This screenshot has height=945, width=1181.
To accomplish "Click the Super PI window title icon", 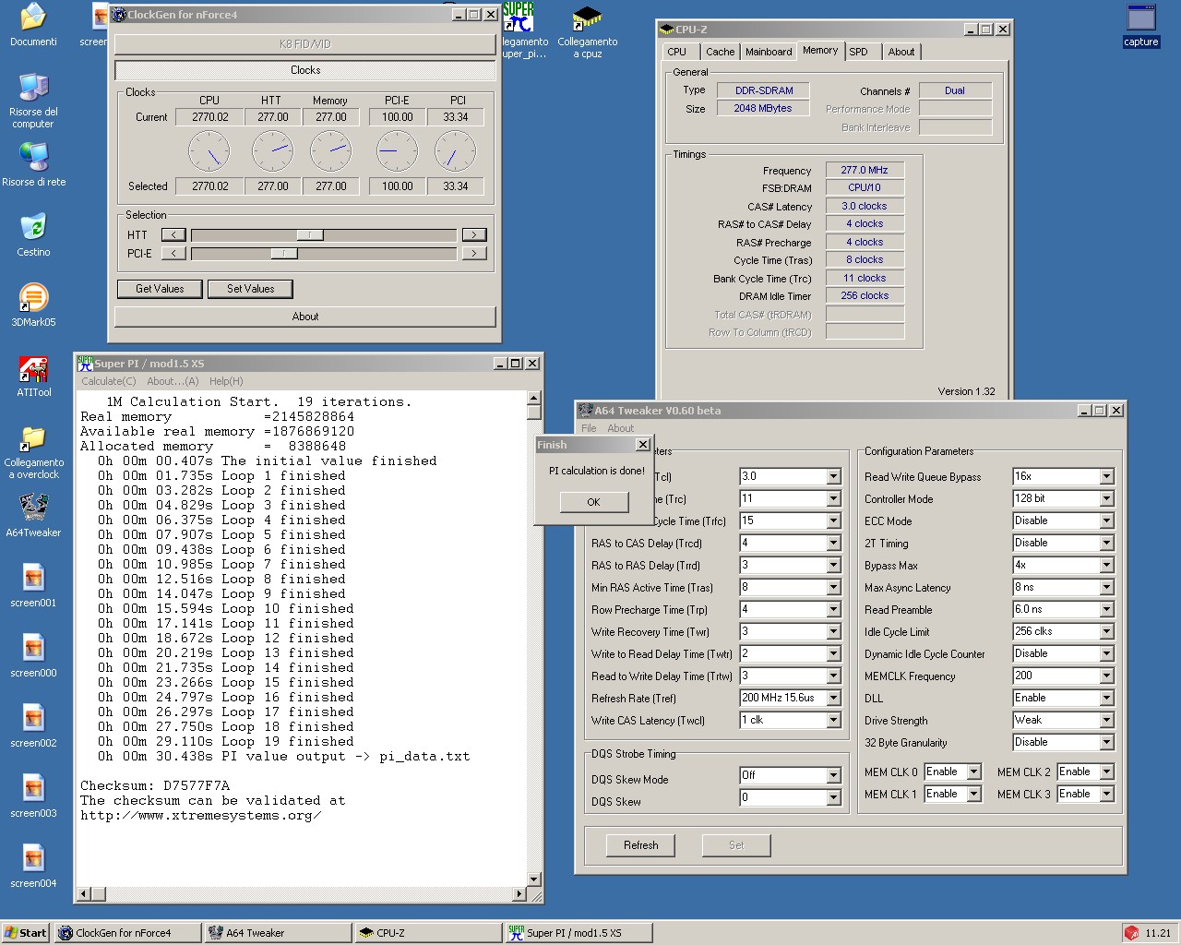I will (x=85, y=364).
